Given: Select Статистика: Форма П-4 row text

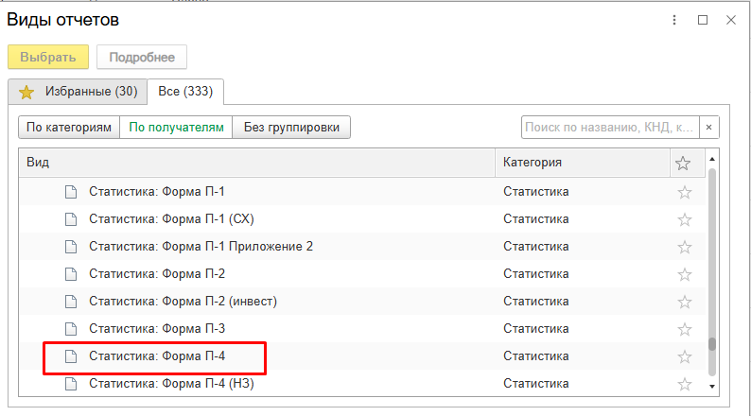Looking at the screenshot, I should 157,355.
